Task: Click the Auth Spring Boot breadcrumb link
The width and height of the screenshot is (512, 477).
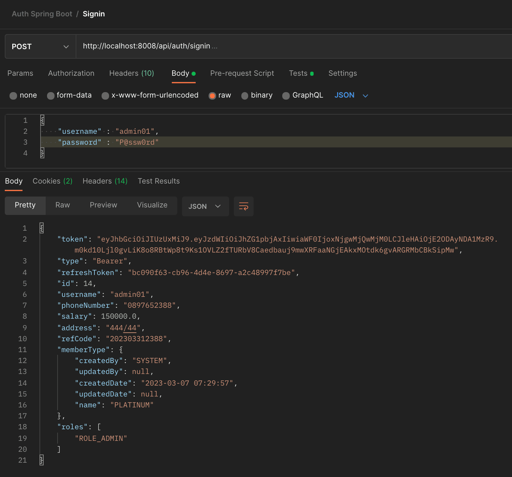Action: coord(42,14)
